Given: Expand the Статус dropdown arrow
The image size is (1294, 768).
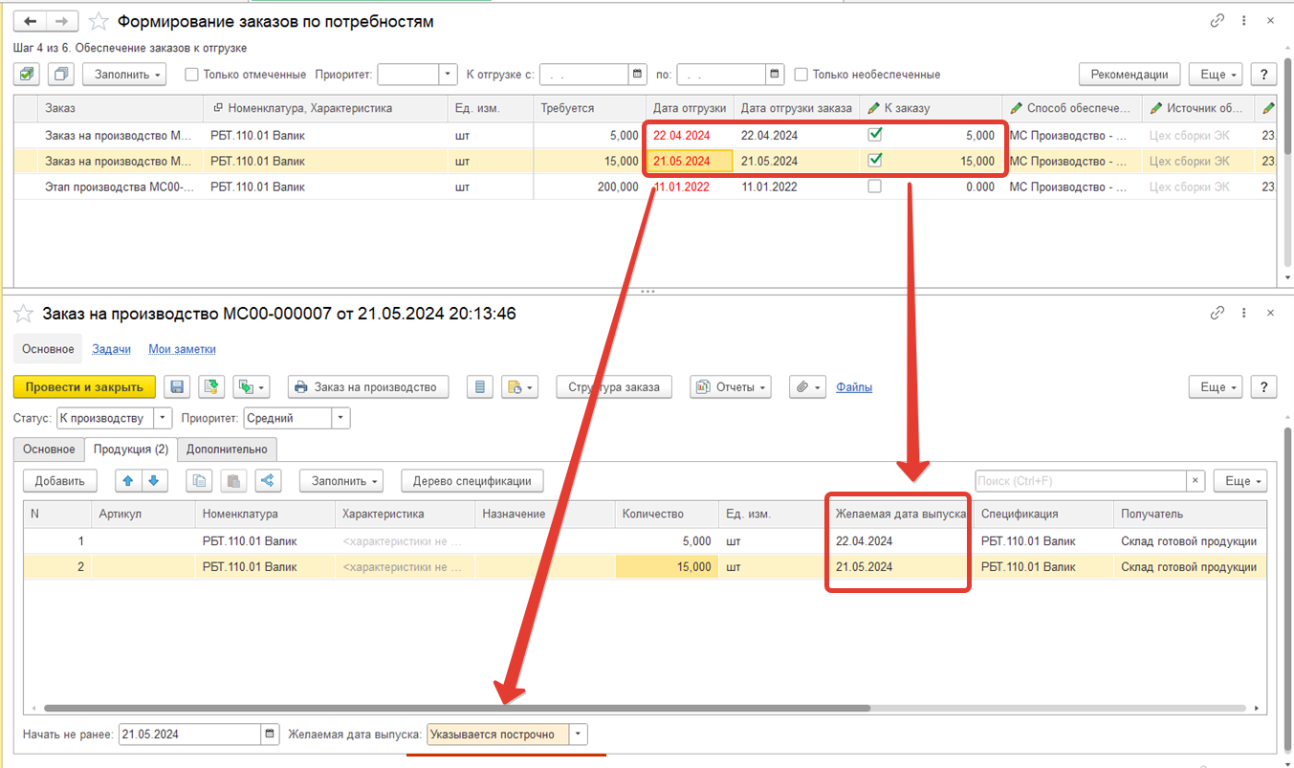Looking at the screenshot, I should click(163, 418).
